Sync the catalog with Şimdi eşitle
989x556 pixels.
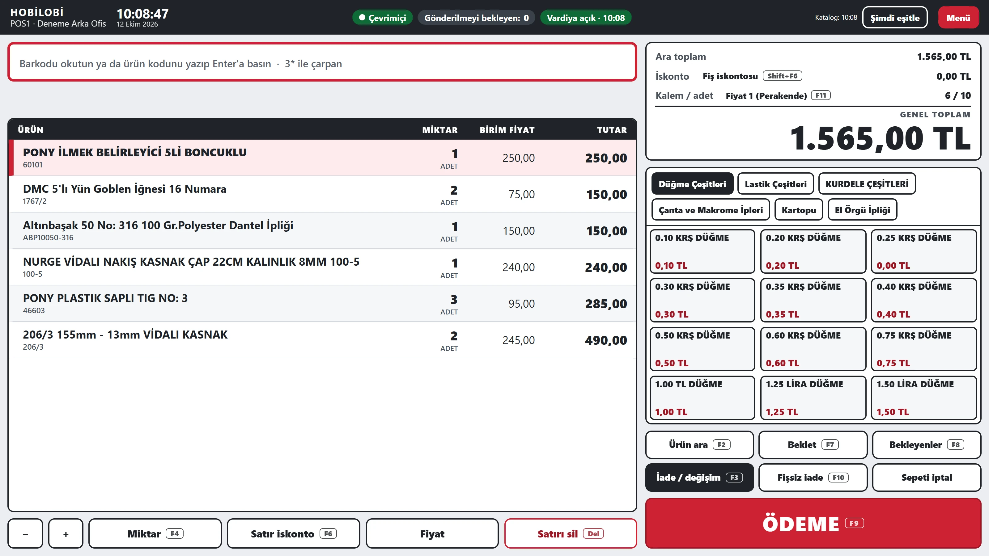895,18
